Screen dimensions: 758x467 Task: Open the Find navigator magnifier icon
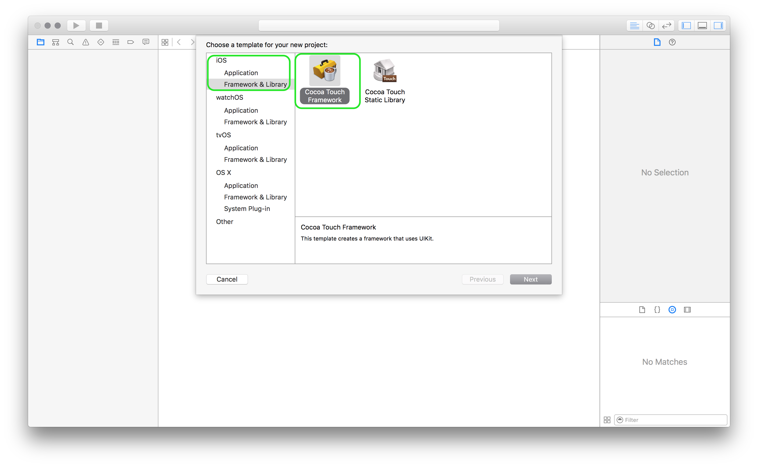(x=70, y=42)
